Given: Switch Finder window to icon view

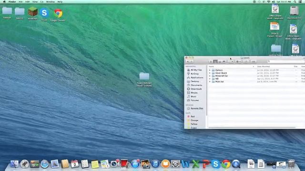Looking at the screenshot, I should 211,61.
